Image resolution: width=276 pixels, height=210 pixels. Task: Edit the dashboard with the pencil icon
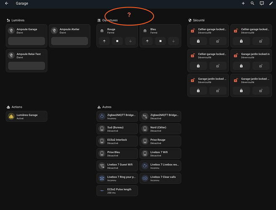(x=271, y=3)
